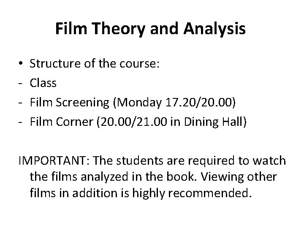Click the dash before Film Corner

20,122
